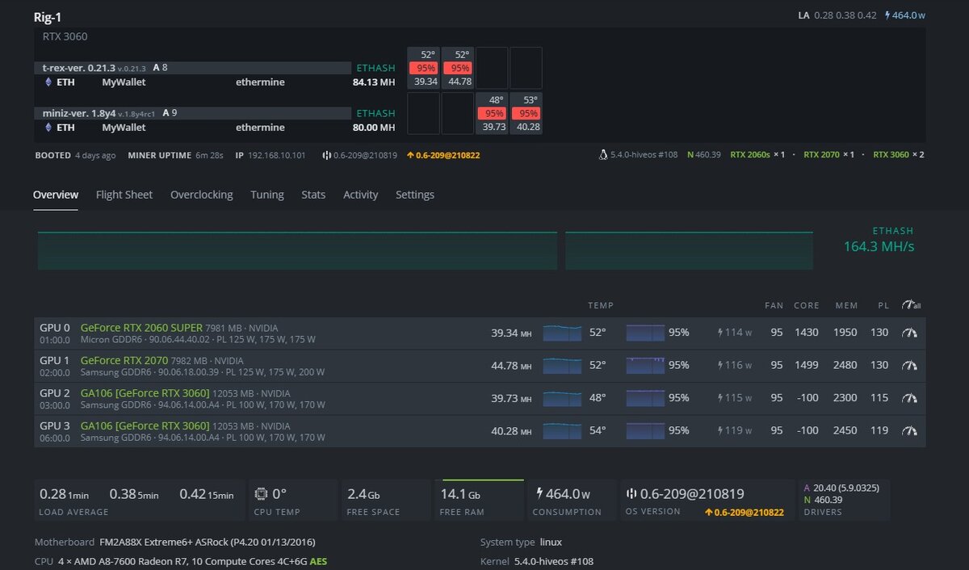Click the 164.3 MH/s total hashrate

point(879,246)
